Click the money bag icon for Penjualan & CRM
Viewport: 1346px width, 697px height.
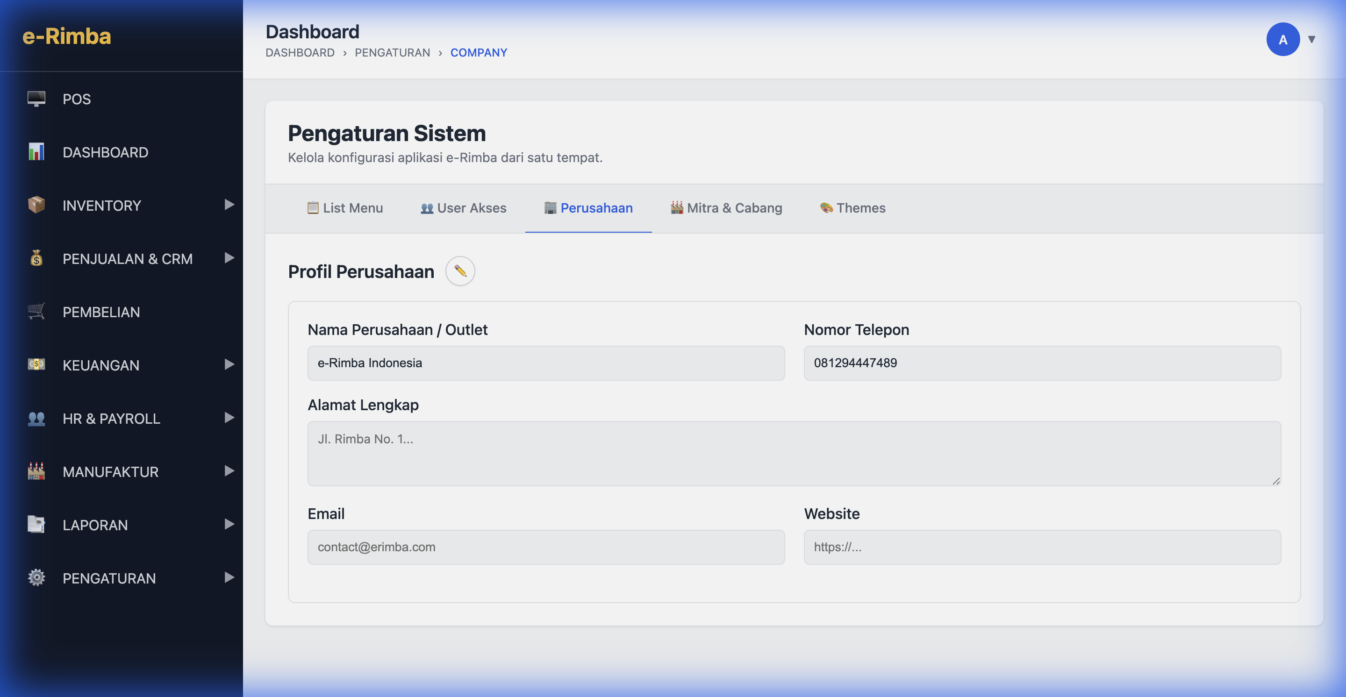click(x=36, y=258)
